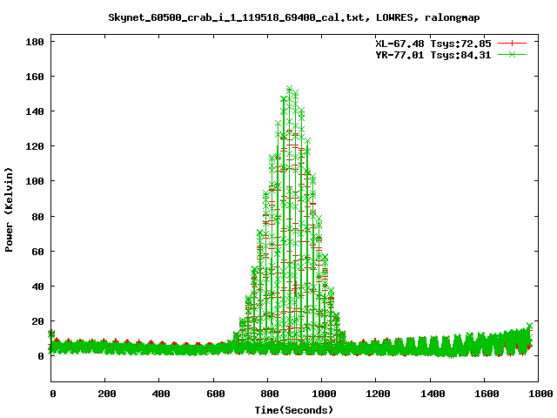This screenshot has height=418, width=557.
Task: Click the y-axis tick label 80
Action: point(37,217)
